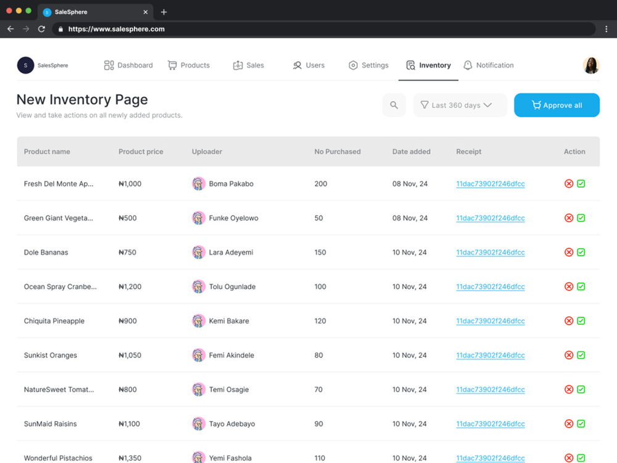Click the Product name column header
Screen dimensions: 617x463
click(47, 152)
